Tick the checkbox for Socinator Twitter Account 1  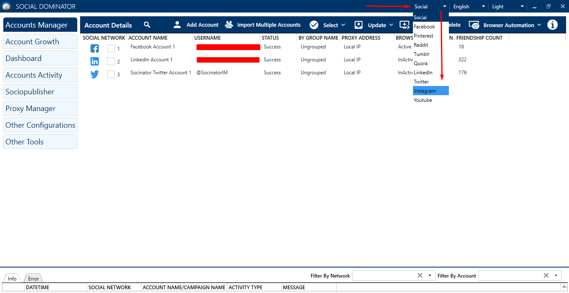pyautogui.click(x=111, y=74)
